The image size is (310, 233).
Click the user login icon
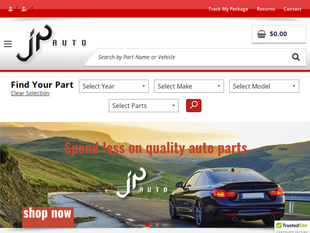pos(10,9)
